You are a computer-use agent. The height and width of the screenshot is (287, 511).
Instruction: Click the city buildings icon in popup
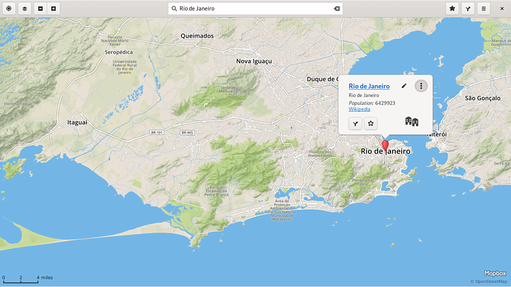tap(412, 121)
